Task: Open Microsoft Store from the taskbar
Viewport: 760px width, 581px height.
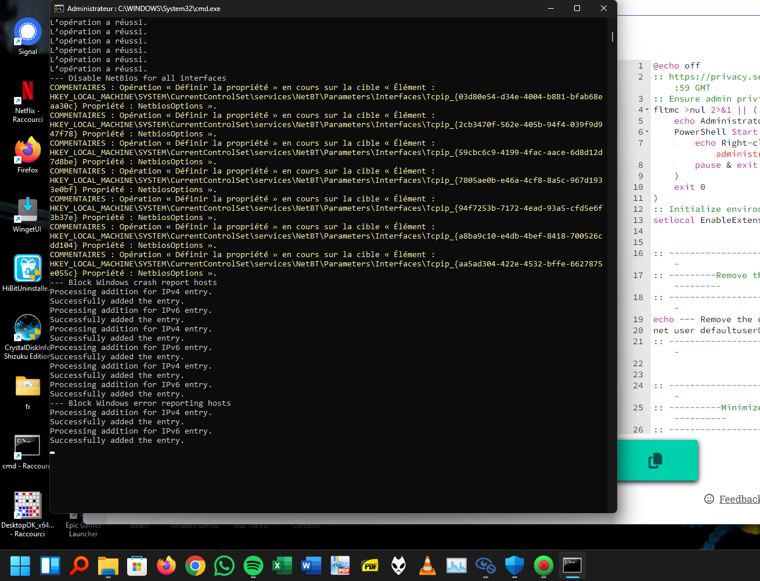Action: point(137,565)
